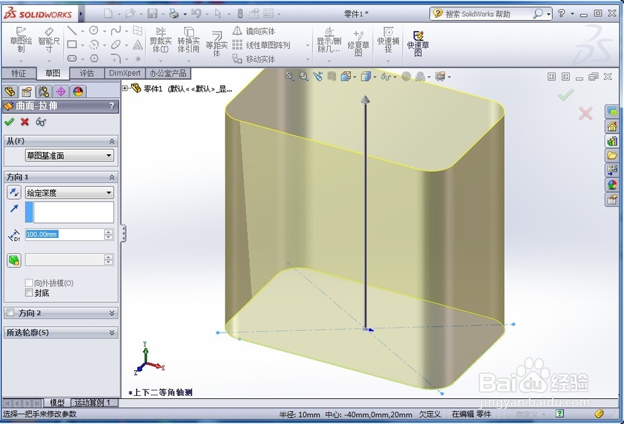Click the Save icon in title toolbar
Image resolution: width=624 pixels, height=424 pixels.
(x=152, y=14)
